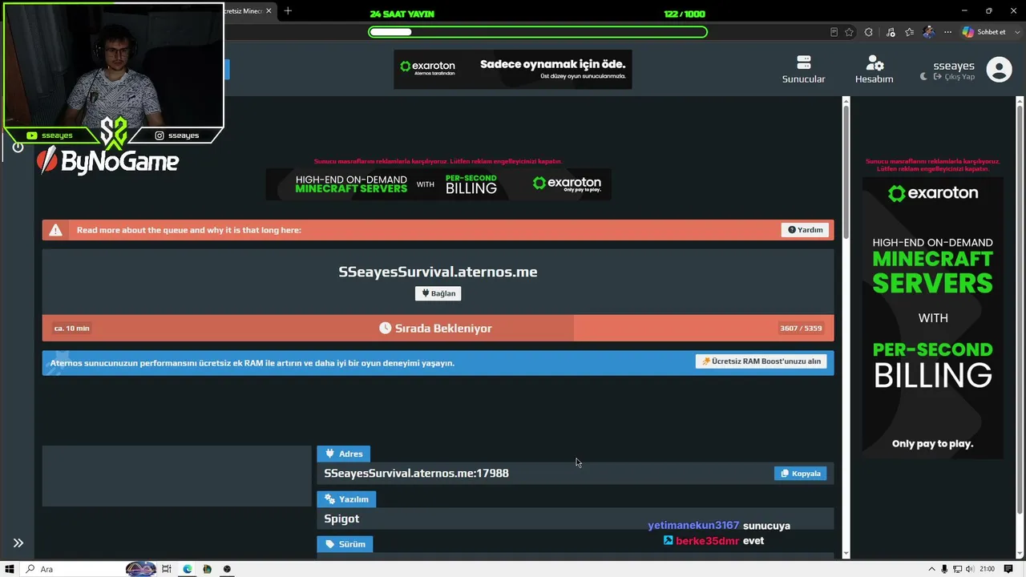Click the Sırada Bekleniyor queue status bar
This screenshot has height=577, width=1026.
(438, 329)
